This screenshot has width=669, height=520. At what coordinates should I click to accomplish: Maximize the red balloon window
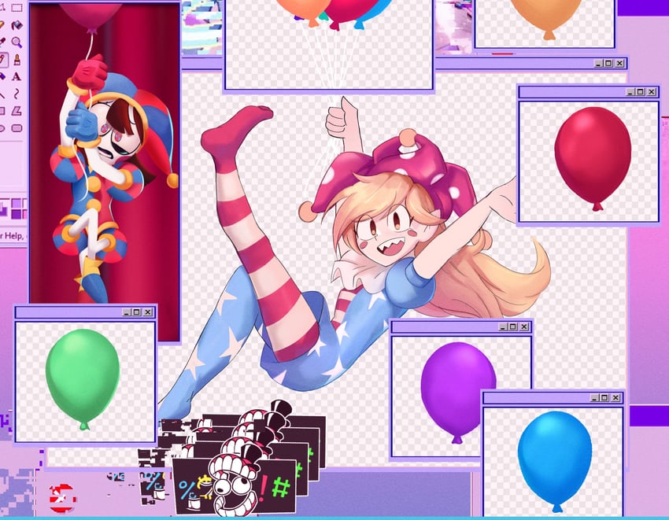[641, 92]
